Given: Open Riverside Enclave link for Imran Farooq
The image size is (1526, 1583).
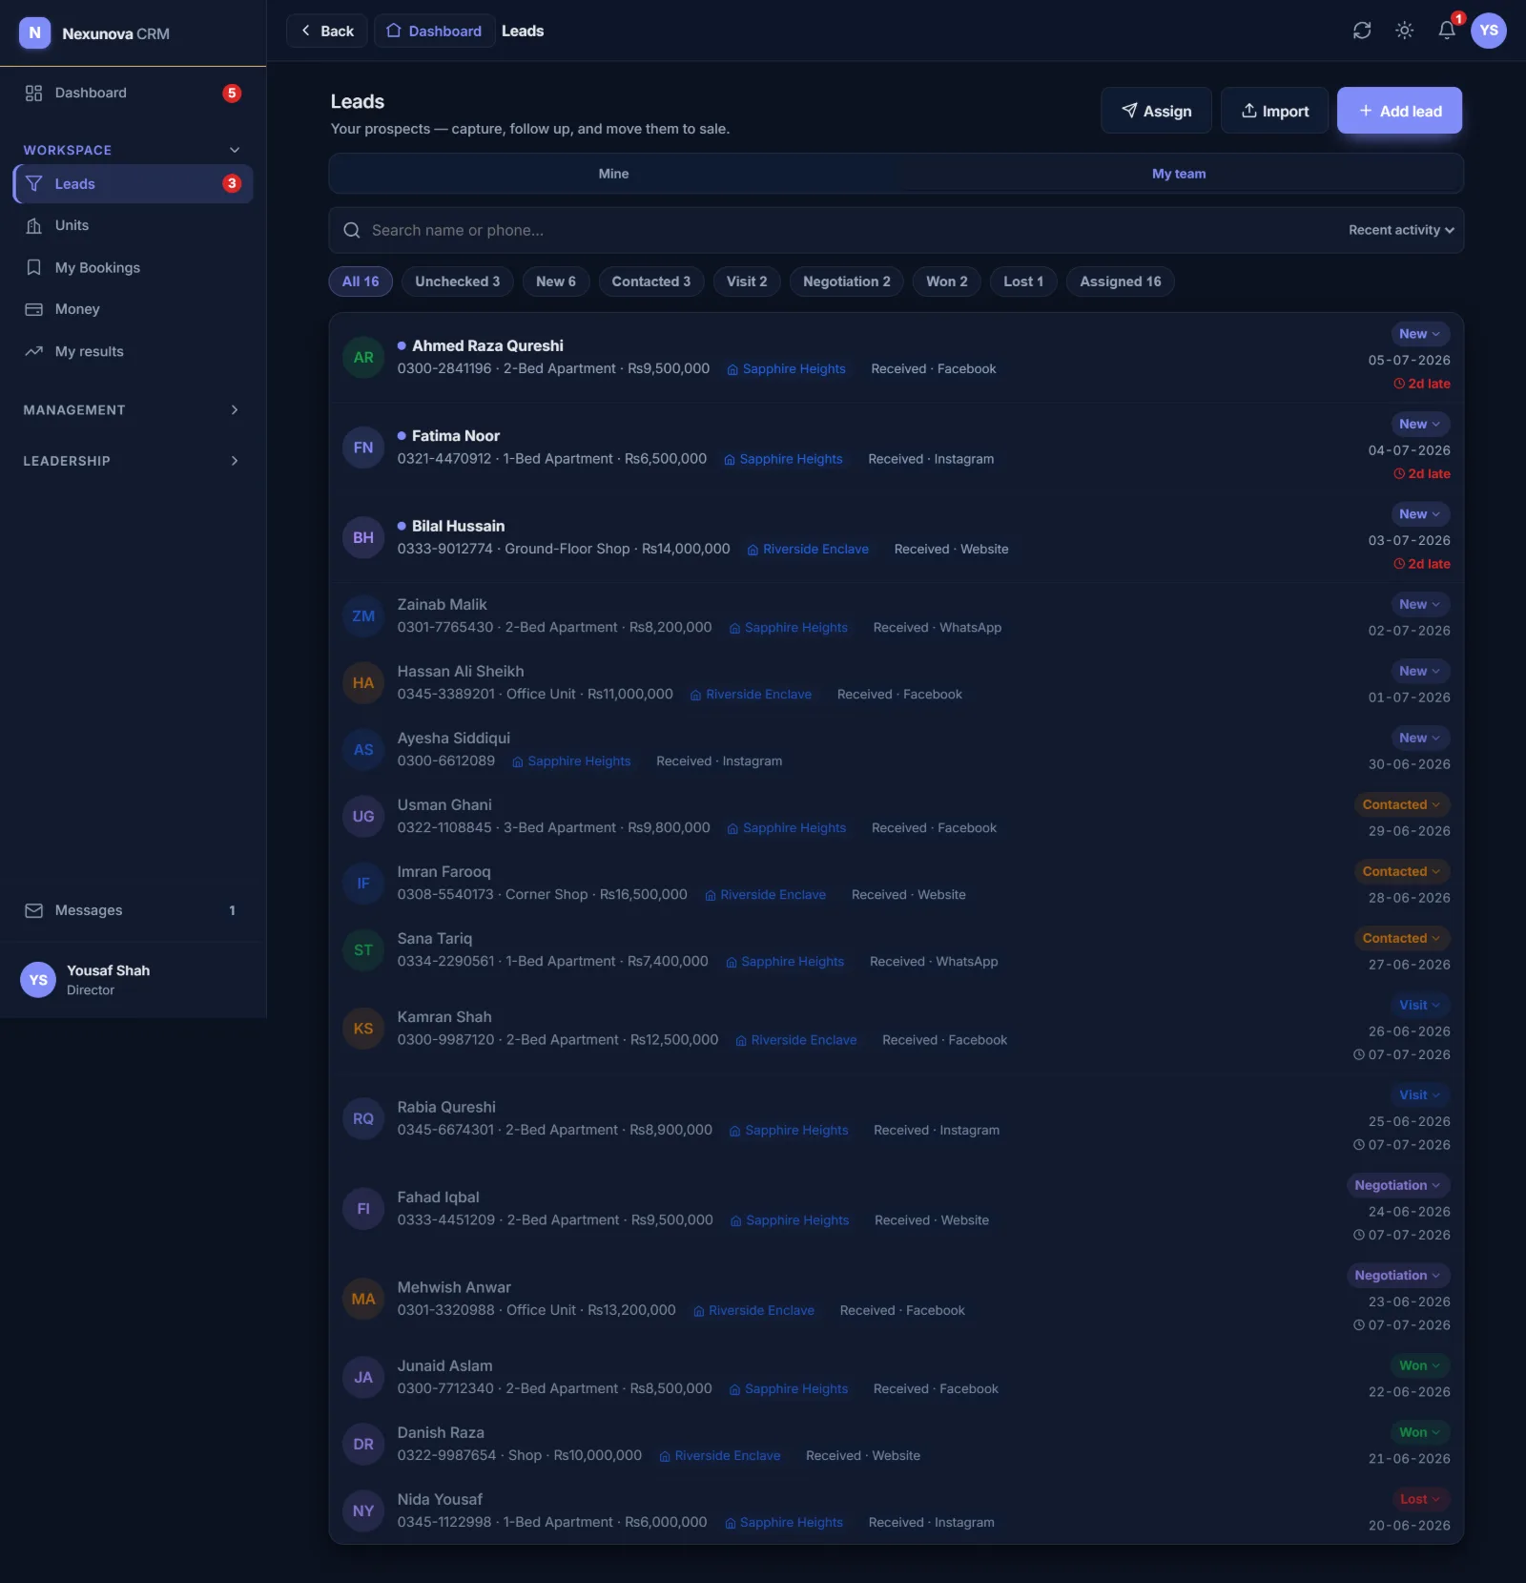Looking at the screenshot, I should [x=765, y=895].
